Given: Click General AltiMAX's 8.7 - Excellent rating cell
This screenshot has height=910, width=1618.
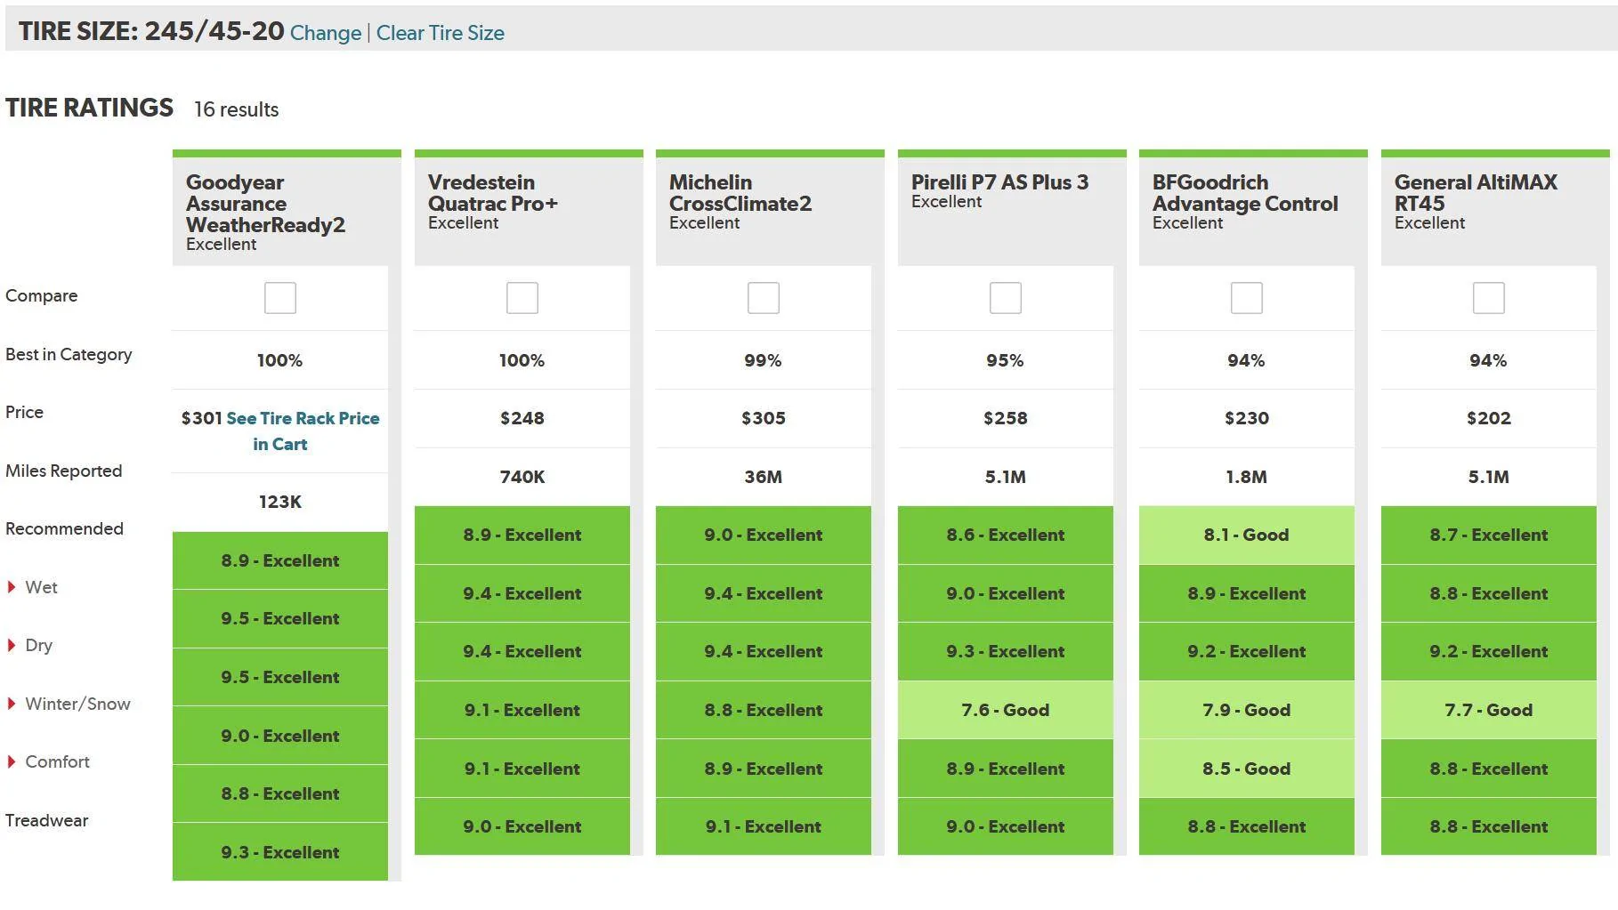Looking at the screenshot, I should 1488,535.
